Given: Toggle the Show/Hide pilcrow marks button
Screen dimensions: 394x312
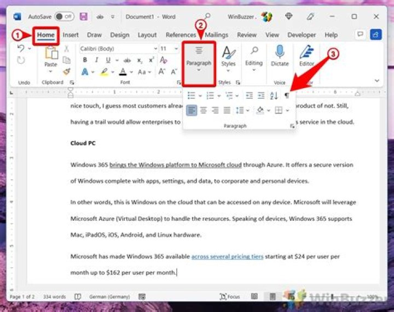Looking at the screenshot, I should point(287,96).
